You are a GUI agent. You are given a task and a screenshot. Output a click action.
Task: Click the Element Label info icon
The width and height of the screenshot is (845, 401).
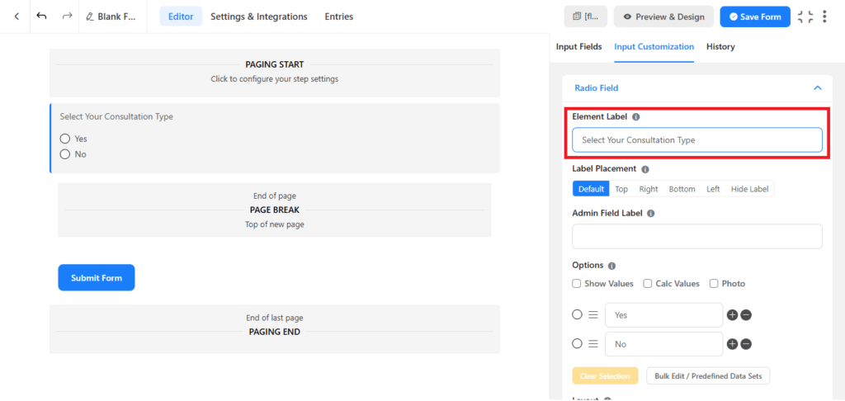(636, 116)
